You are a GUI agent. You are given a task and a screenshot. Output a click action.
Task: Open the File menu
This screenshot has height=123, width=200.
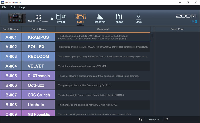(4, 7)
